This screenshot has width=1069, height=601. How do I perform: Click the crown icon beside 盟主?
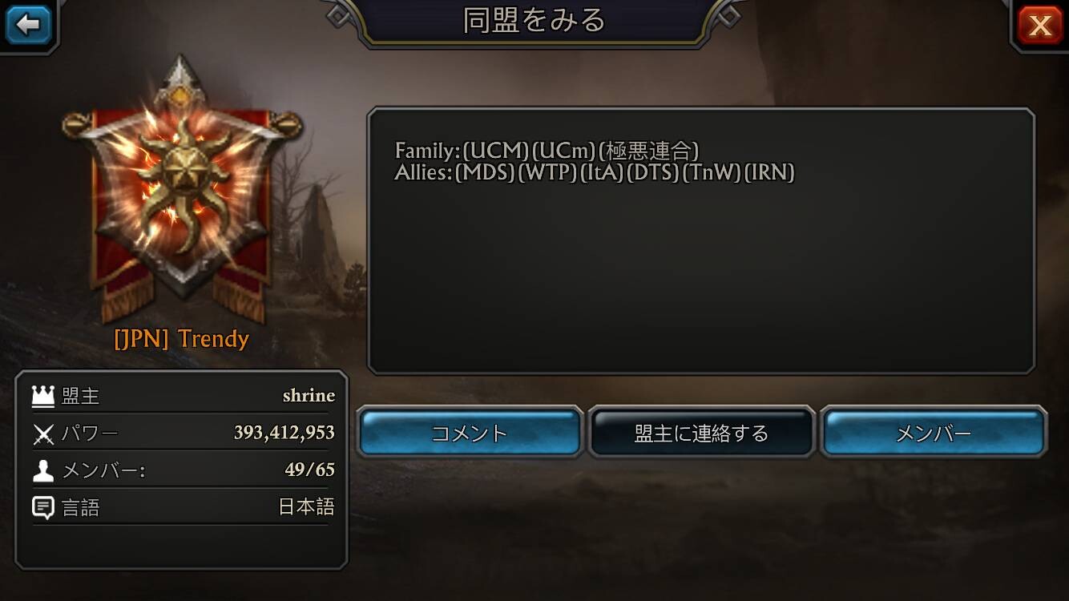(x=42, y=395)
